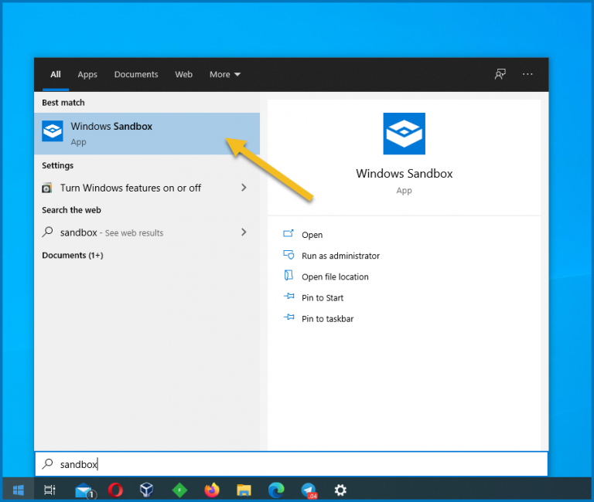Select the Windows Sandbox best match result
The width and height of the screenshot is (594, 502).
click(x=147, y=134)
